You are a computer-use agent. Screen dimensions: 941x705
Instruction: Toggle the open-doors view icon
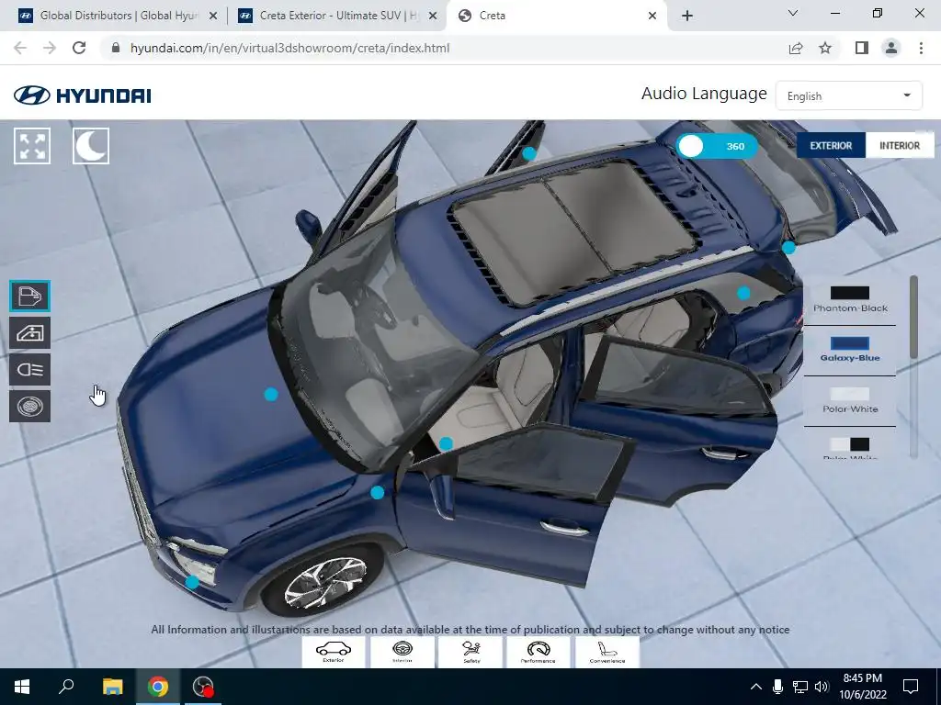point(30,297)
